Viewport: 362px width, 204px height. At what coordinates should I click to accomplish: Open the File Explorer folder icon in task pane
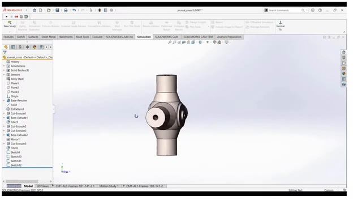pos(344,63)
